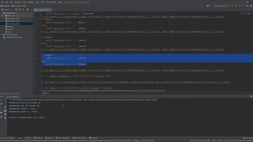
Task: Open the Terminal tool window
Action: point(93,138)
